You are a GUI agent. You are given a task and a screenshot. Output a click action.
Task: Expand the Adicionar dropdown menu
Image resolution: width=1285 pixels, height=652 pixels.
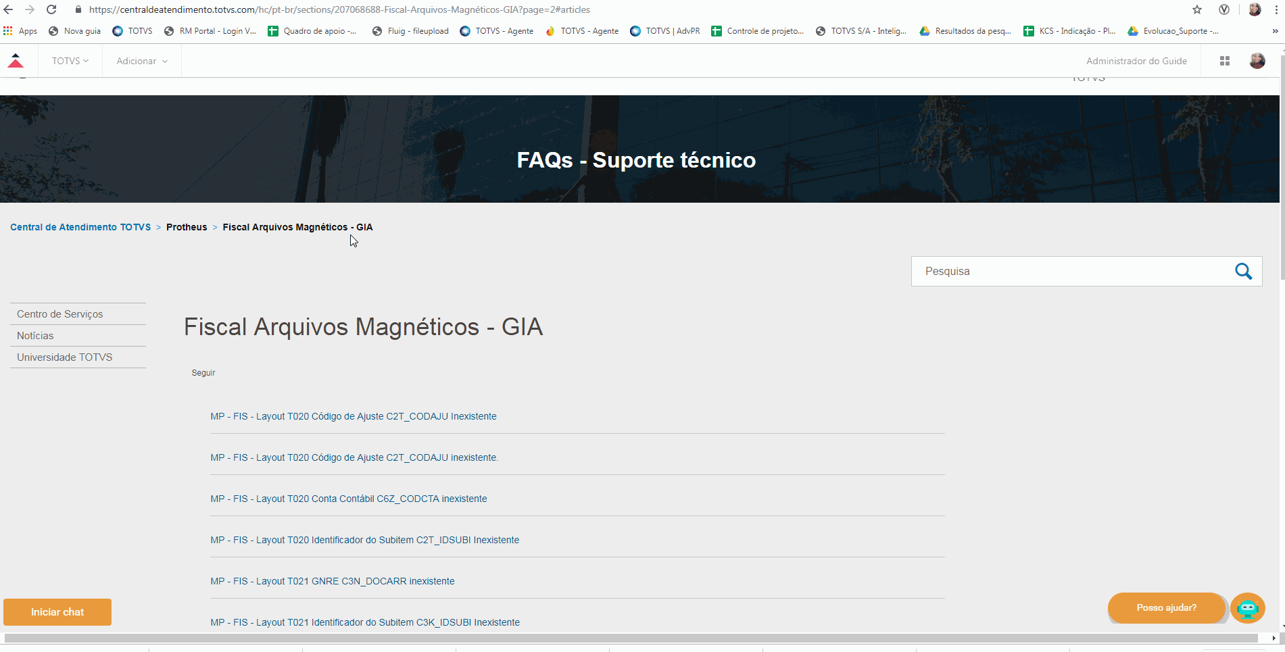pos(142,61)
